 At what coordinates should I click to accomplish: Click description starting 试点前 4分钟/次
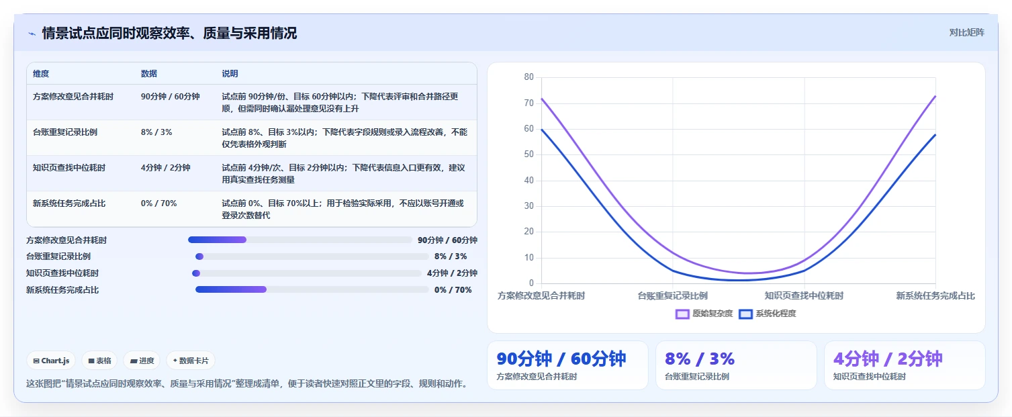pos(344,173)
